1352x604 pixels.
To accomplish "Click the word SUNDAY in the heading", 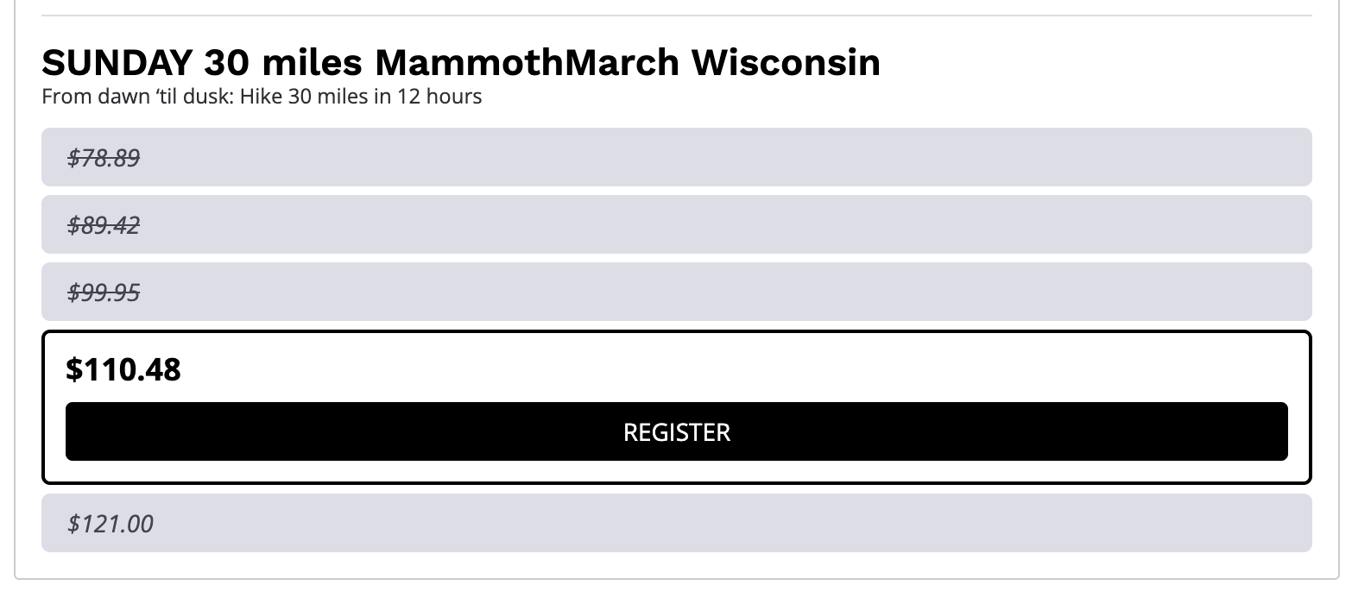I will coord(116,63).
